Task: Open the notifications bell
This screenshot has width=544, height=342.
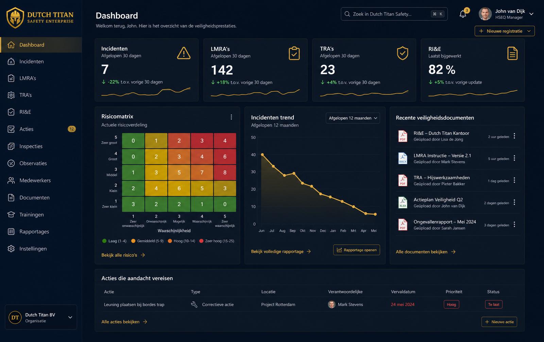Action: [x=463, y=14]
